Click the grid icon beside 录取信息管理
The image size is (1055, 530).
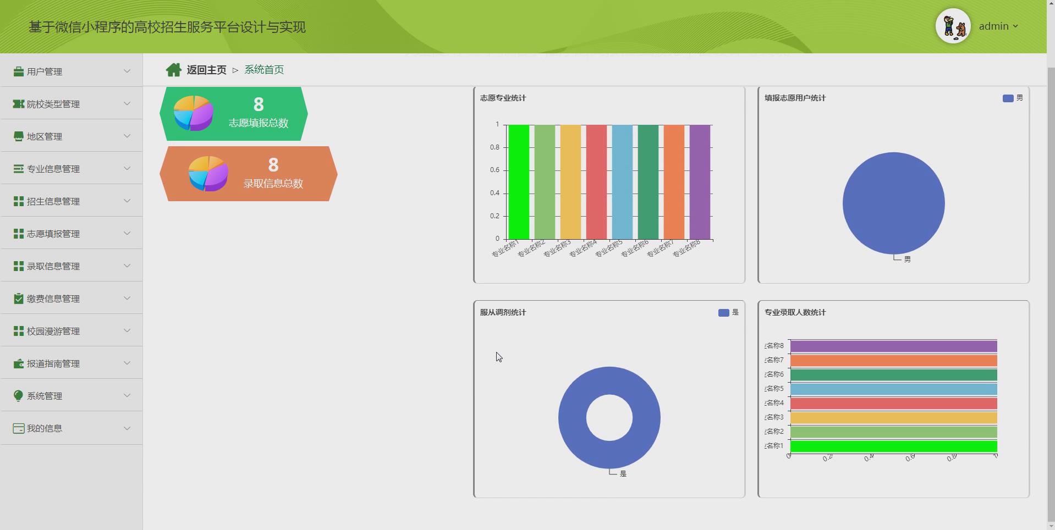(x=18, y=266)
